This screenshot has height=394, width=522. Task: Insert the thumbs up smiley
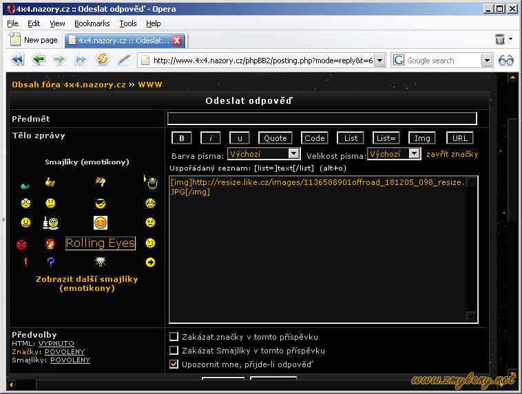[x=50, y=182]
